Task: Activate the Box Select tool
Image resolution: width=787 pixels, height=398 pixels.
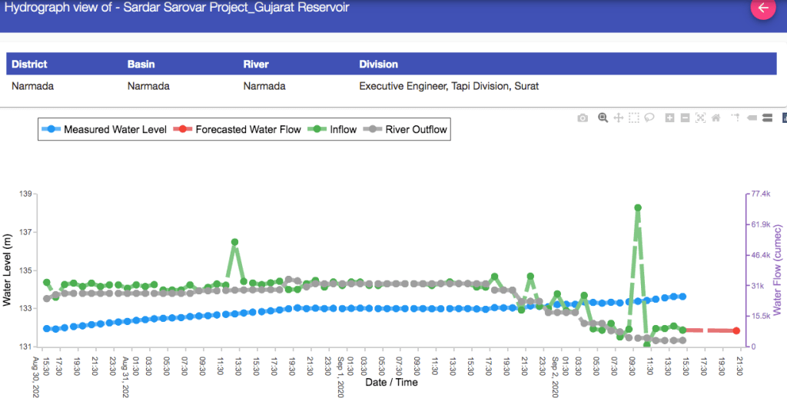Action: click(x=633, y=118)
